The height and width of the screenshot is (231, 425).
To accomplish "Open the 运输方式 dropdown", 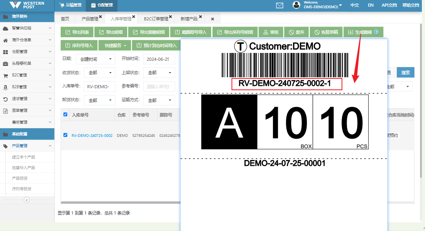I will pyautogui.click(x=159, y=100).
